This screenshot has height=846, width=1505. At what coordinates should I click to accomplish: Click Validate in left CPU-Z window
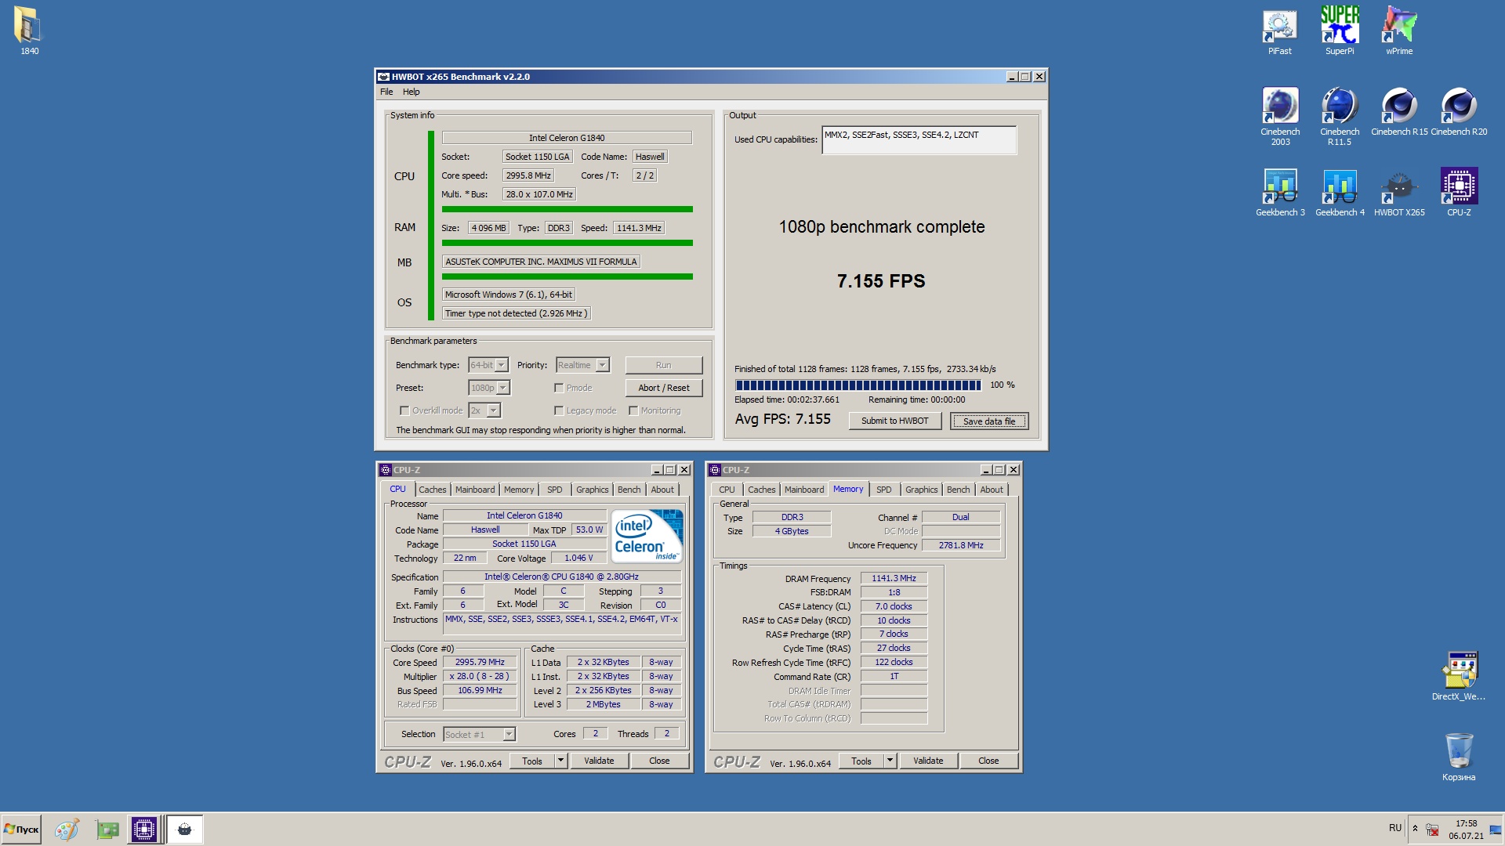coord(600,761)
